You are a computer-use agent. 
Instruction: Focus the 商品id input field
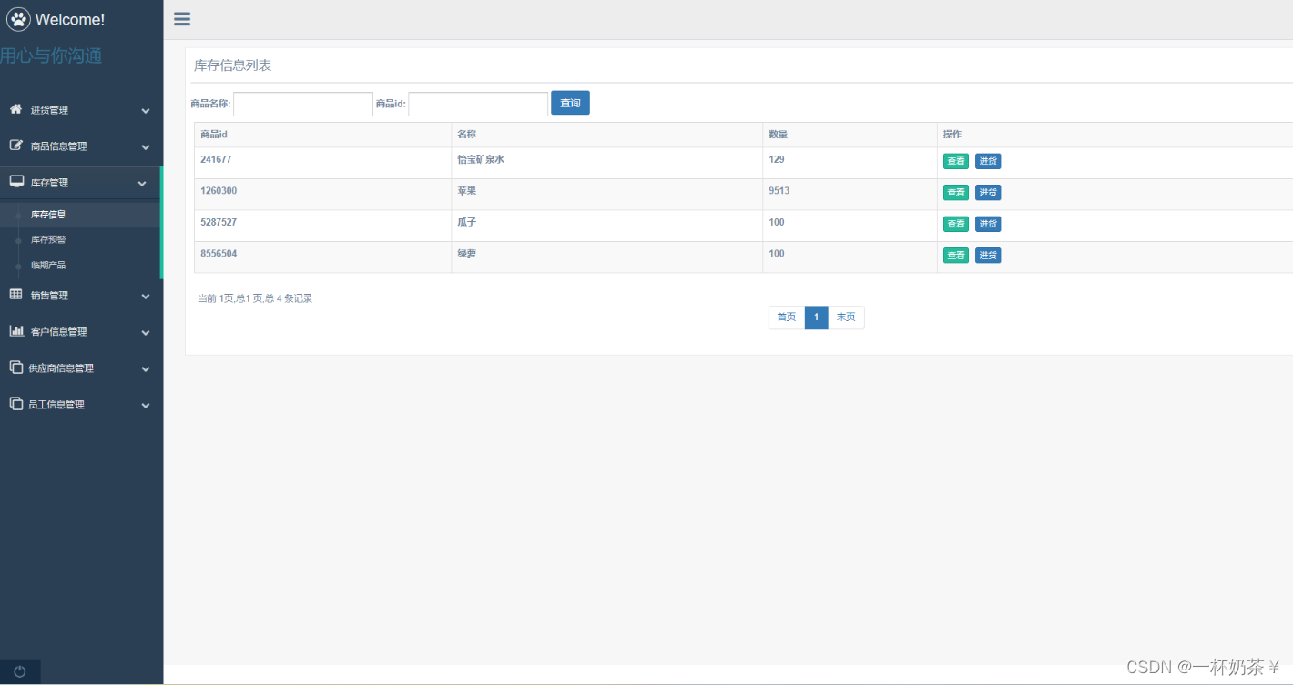pyautogui.click(x=478, y=104)
